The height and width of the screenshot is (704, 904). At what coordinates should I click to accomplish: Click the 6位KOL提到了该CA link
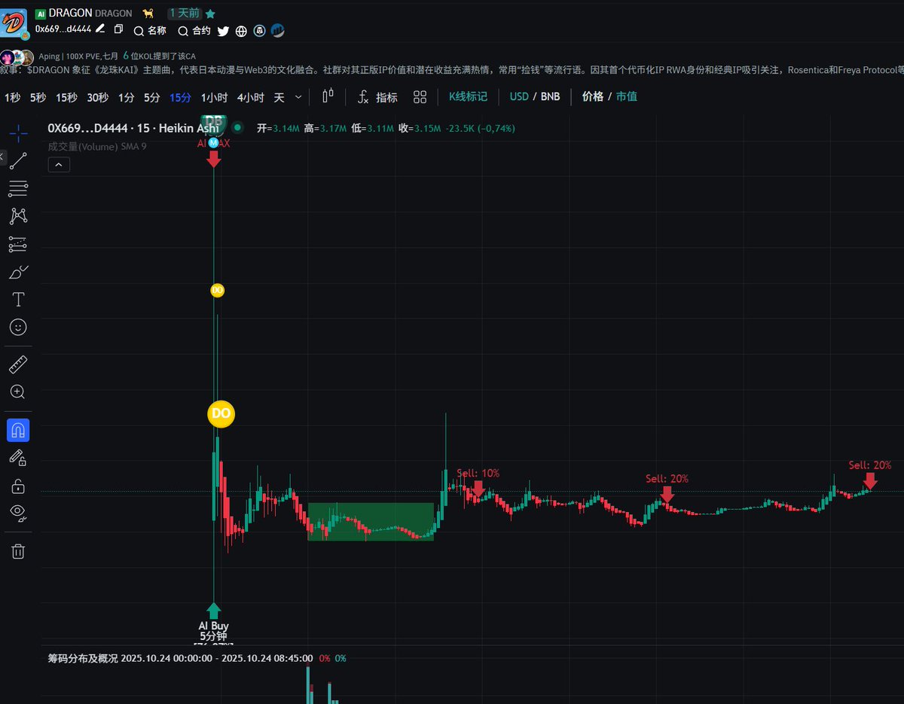point(159,56)
